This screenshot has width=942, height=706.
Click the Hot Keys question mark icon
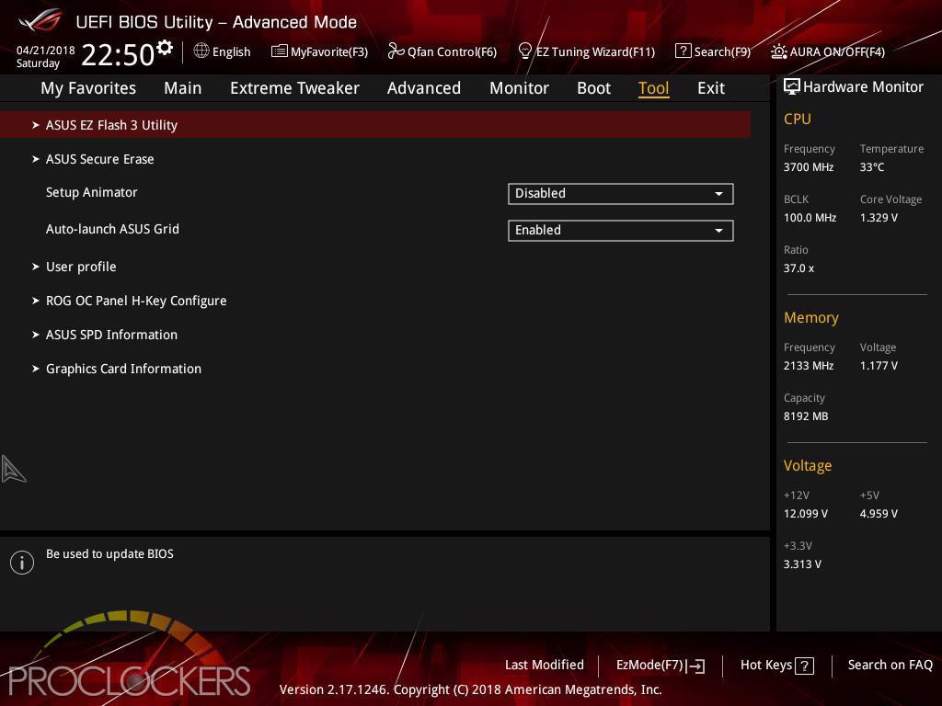coord(804,666)
